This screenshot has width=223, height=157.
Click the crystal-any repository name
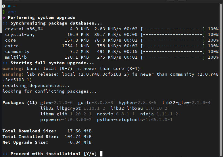click(20, 35)
